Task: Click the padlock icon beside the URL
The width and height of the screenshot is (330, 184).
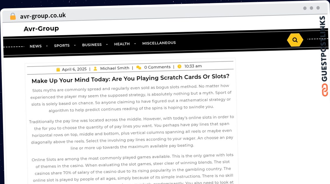Action: pyautogui.click(x=13, y=16)
